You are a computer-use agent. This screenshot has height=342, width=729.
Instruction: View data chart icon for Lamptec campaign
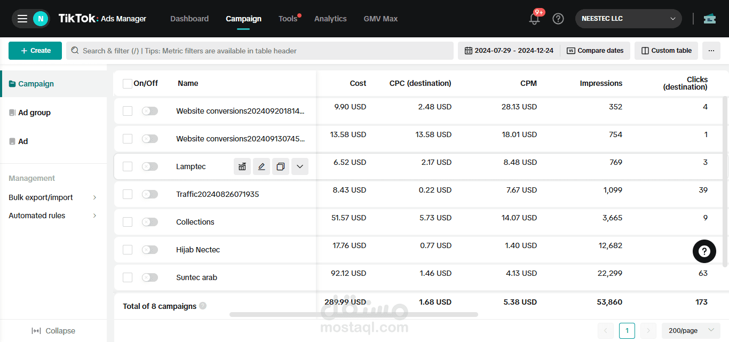tap(242, 166)
